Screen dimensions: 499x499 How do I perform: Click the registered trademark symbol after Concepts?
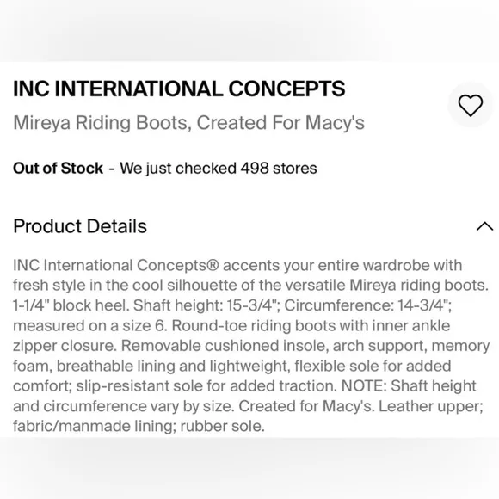click(213, 265)
